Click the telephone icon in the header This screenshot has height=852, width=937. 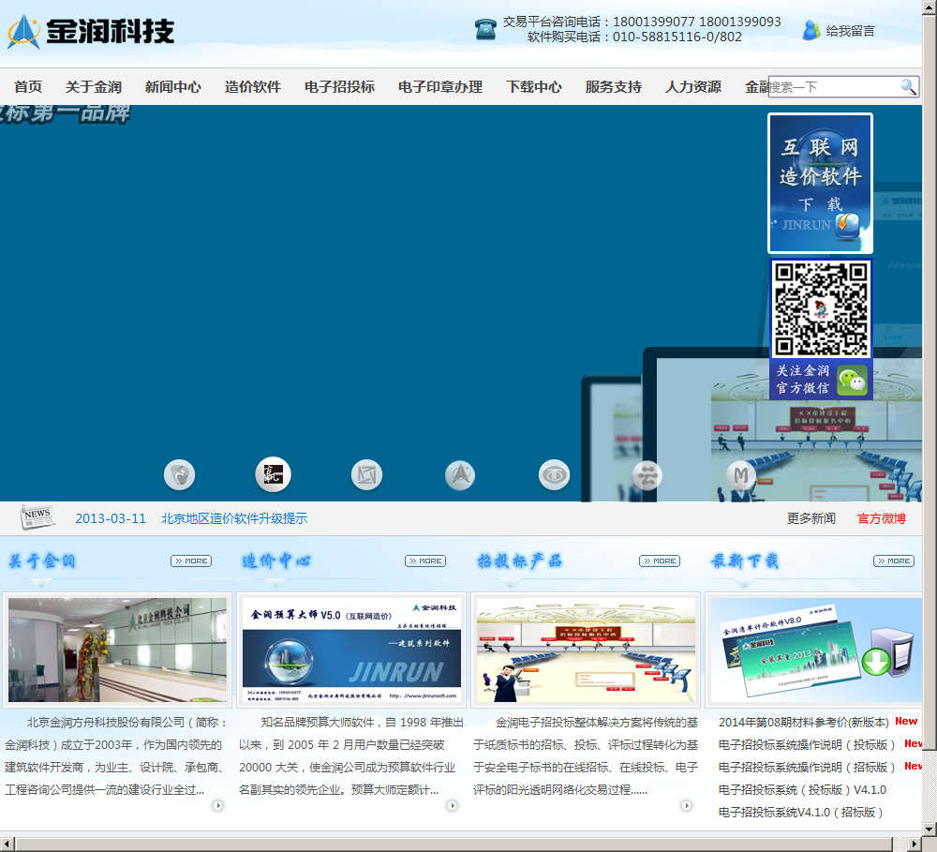point(485,29)
